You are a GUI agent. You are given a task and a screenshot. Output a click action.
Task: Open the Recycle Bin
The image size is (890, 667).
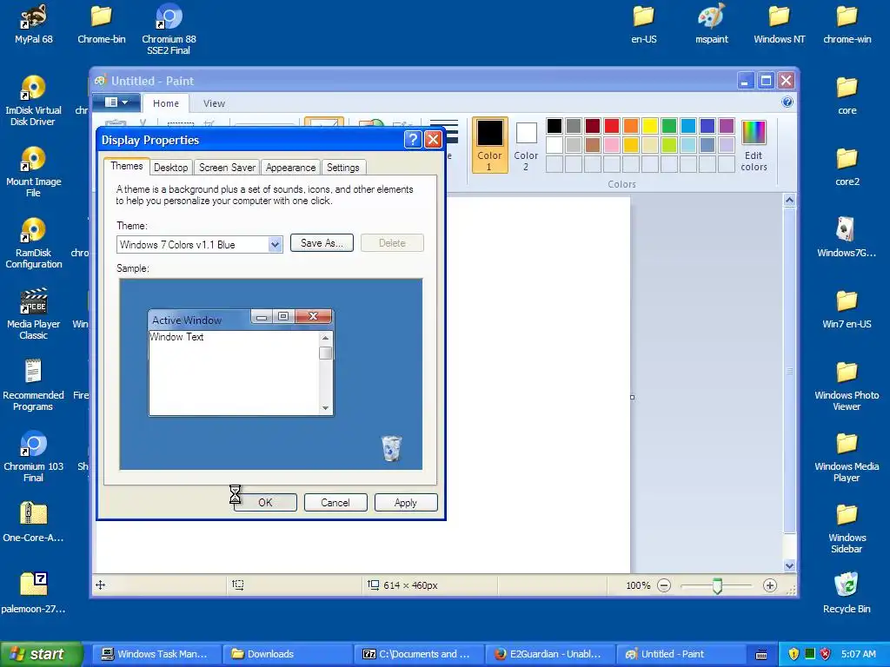point(847,593)
